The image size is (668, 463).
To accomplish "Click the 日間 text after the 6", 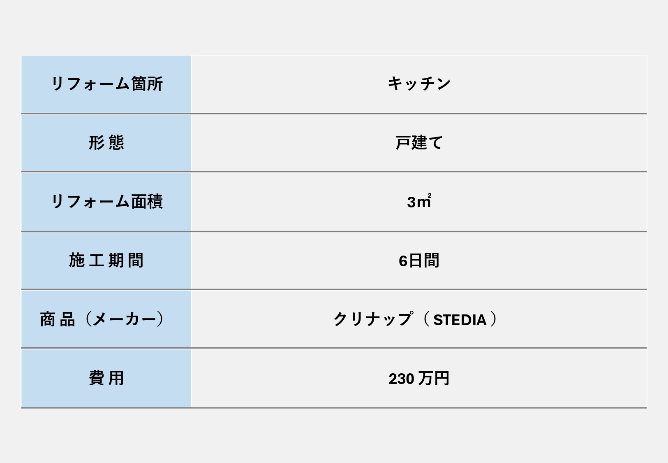I will tap(424, 261).
